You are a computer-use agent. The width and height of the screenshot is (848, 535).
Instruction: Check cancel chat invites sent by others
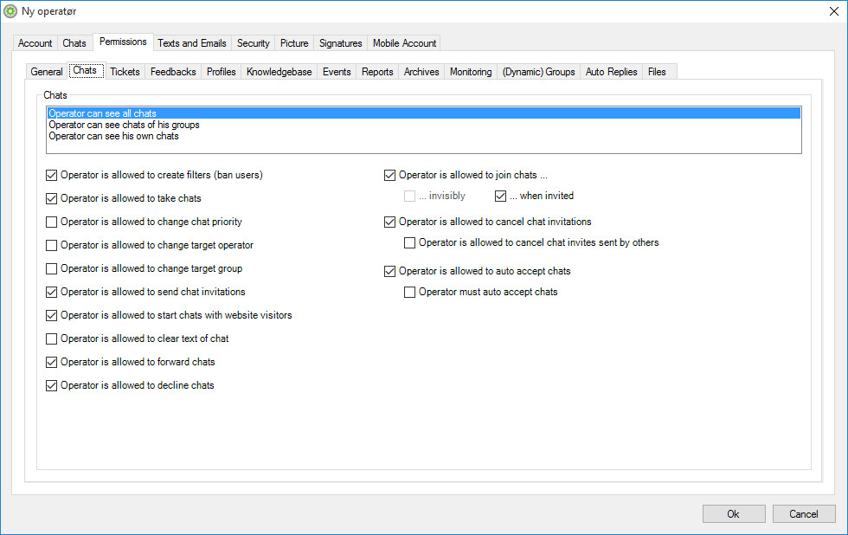(x=410, y=243)
